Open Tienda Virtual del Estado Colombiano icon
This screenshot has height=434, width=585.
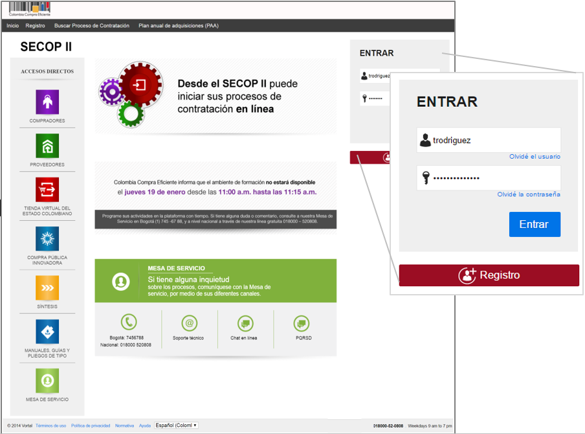(47, 190)
